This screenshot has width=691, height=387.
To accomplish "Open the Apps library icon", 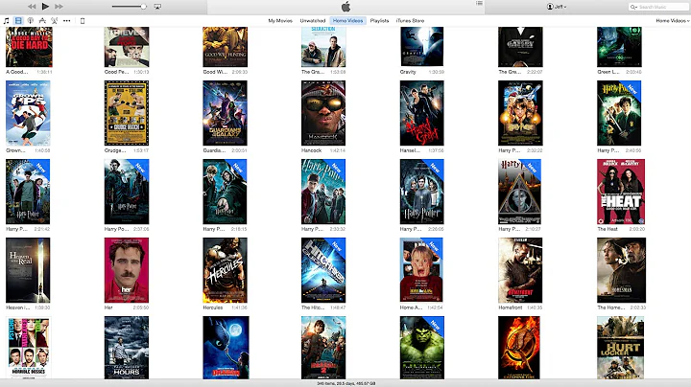I will [42, 21].
